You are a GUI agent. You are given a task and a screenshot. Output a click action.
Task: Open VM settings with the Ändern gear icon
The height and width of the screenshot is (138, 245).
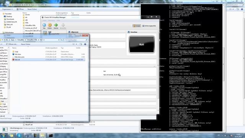pyautogui.click(x=50, y=25)
